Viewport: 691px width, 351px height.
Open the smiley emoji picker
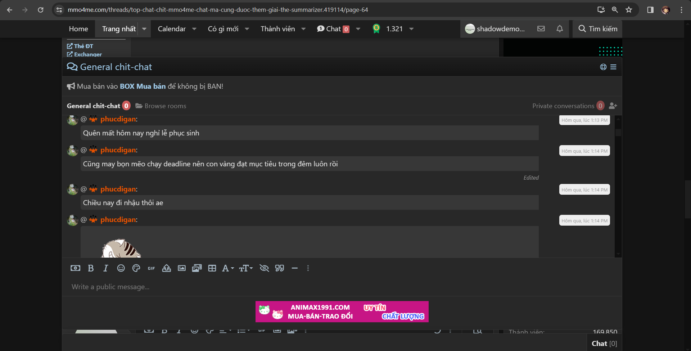pyautogui.click(x=121, y=268)
